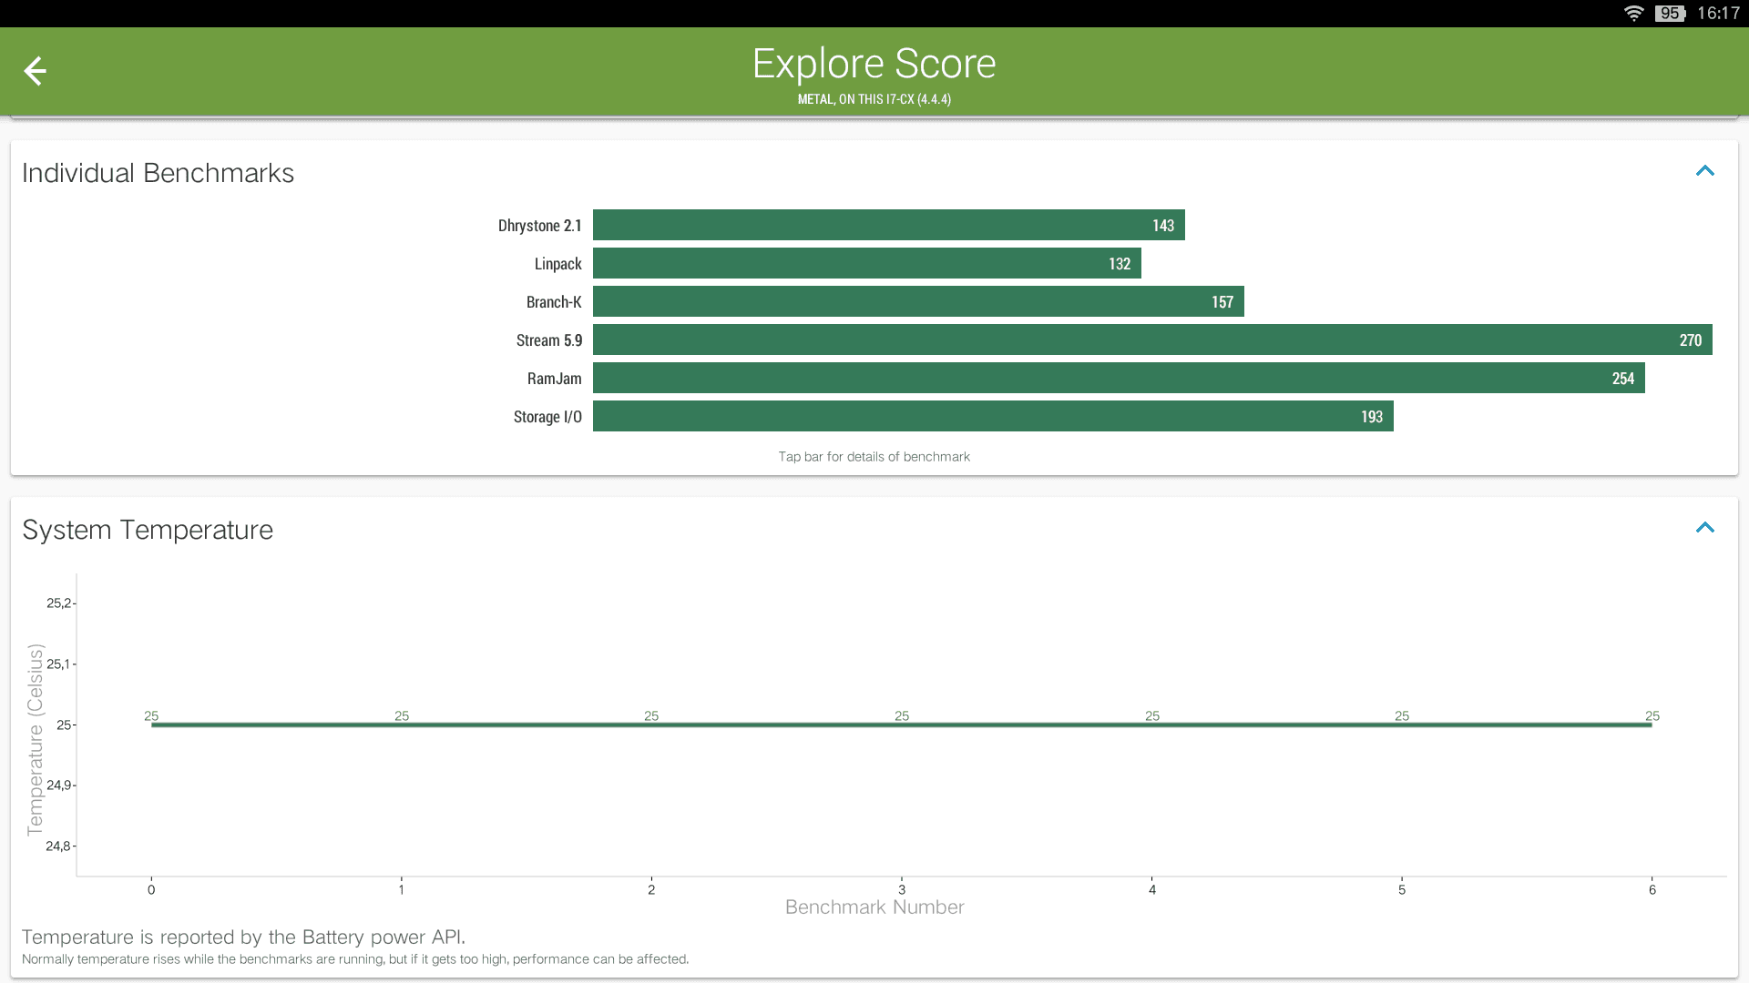Click the Individual Benchmarks heading
The image size is (1749, 983).
(x=158, y=173)
